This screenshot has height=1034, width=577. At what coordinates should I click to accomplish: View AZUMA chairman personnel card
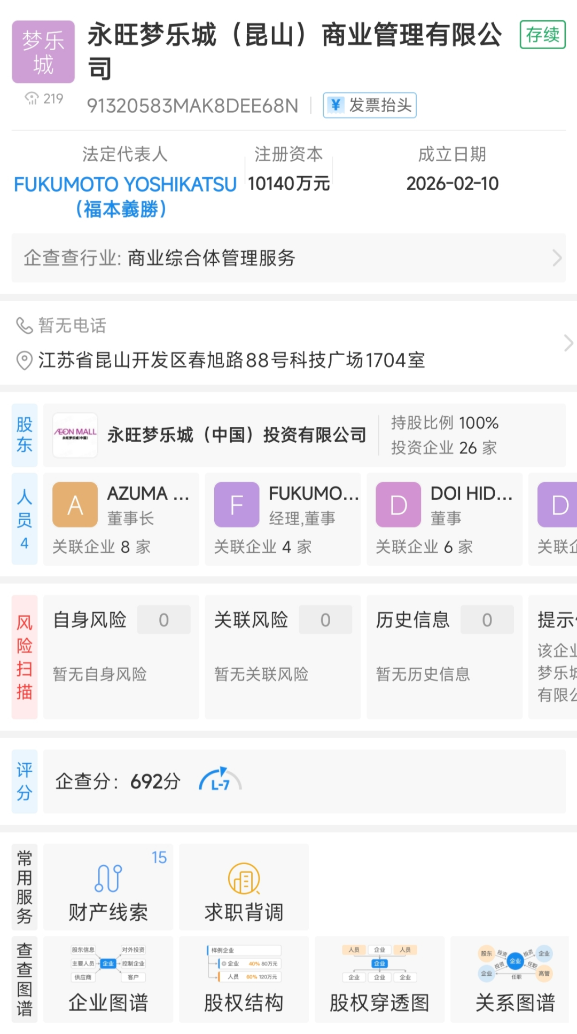(121, 519)
